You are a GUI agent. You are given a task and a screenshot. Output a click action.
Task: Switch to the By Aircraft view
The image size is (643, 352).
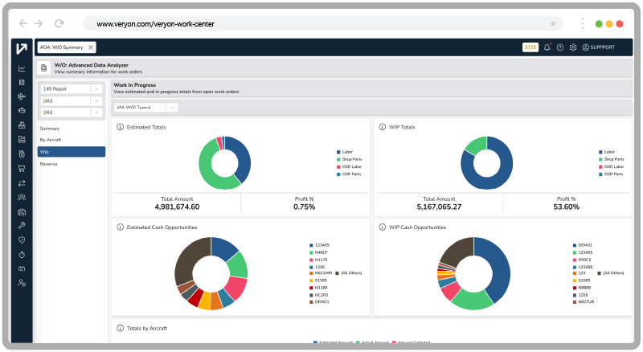51,140
